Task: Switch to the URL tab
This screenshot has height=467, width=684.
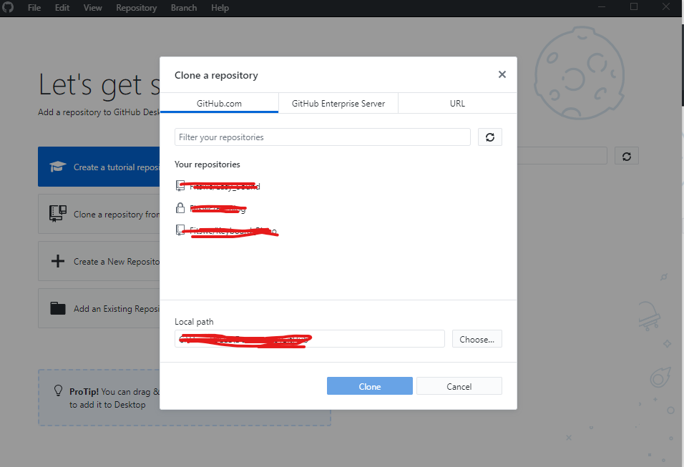Action: coord(457,104)
